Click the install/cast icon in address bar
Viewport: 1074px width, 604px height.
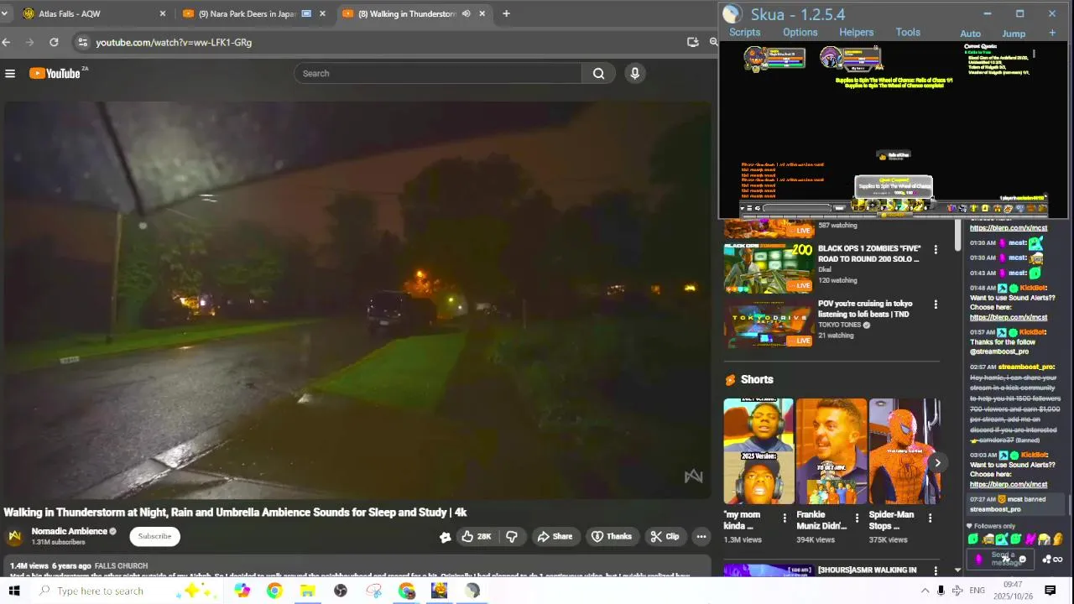pyautogui.click(x=692, y=42)
